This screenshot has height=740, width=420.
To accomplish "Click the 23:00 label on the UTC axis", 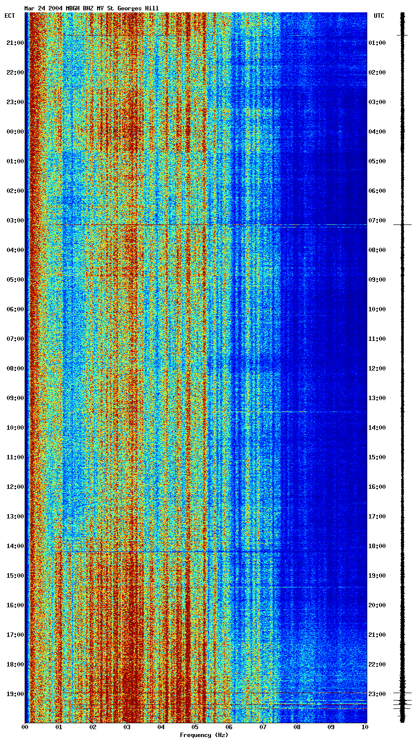I will [x=377, y=694].
